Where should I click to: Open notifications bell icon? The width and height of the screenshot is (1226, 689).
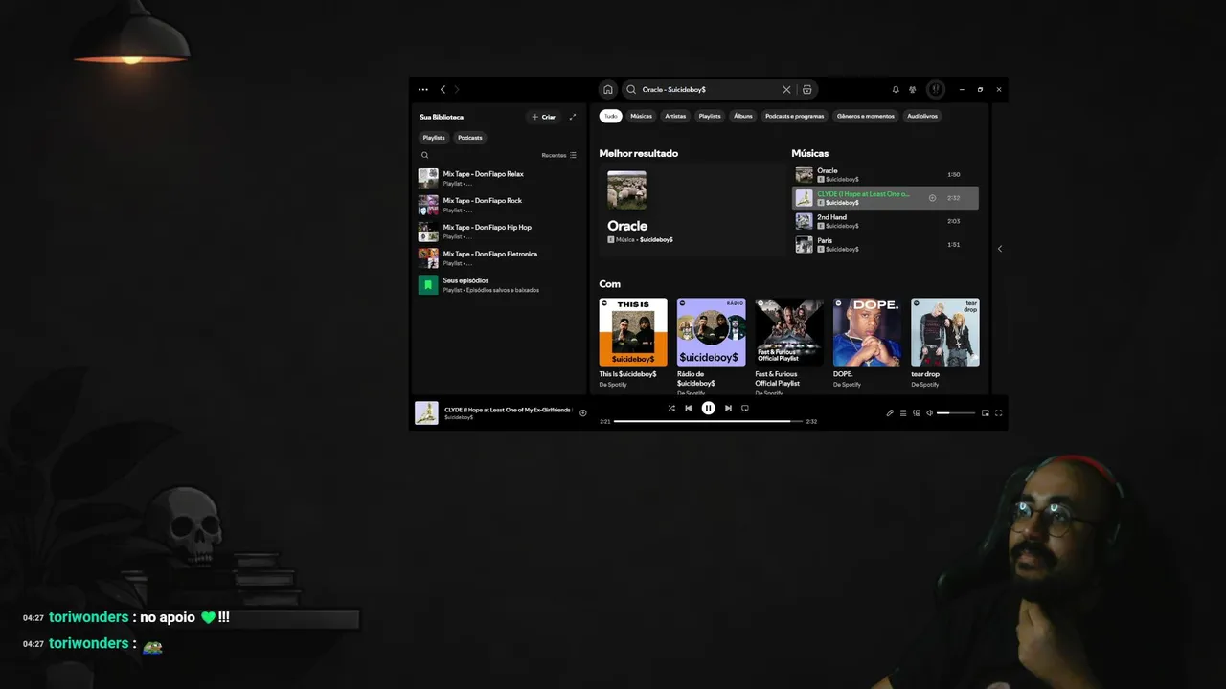click(x=896, y=89)
